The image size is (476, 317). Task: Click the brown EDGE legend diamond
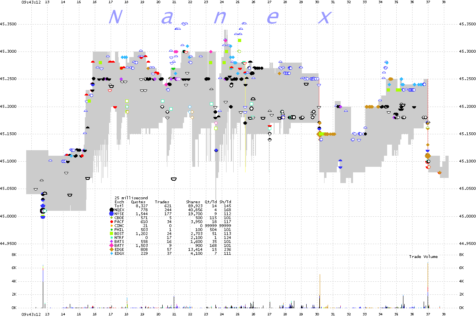[112, 249]
